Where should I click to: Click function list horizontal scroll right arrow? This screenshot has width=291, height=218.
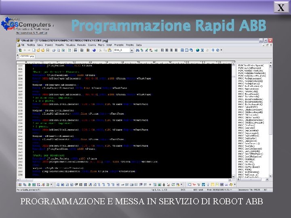pos(267,179)
